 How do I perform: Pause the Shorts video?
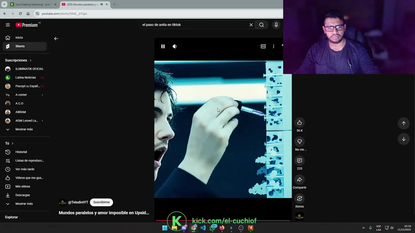[x=163, y=46]
